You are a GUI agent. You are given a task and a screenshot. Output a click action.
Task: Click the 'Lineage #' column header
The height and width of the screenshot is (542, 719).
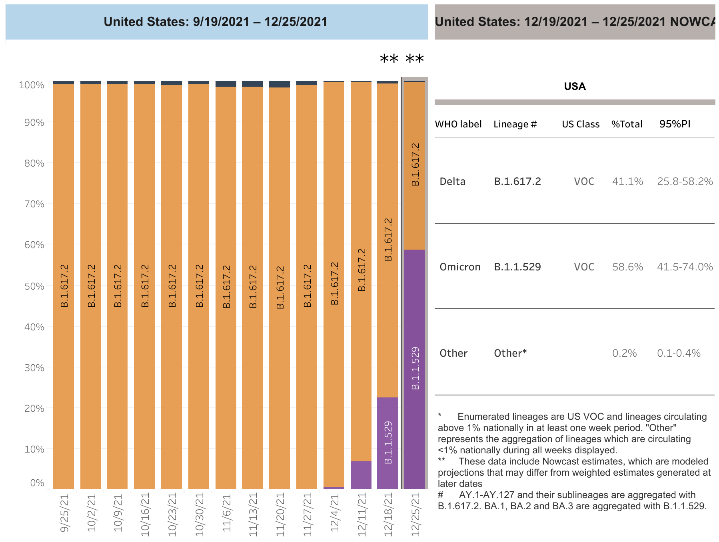point(515,124)
